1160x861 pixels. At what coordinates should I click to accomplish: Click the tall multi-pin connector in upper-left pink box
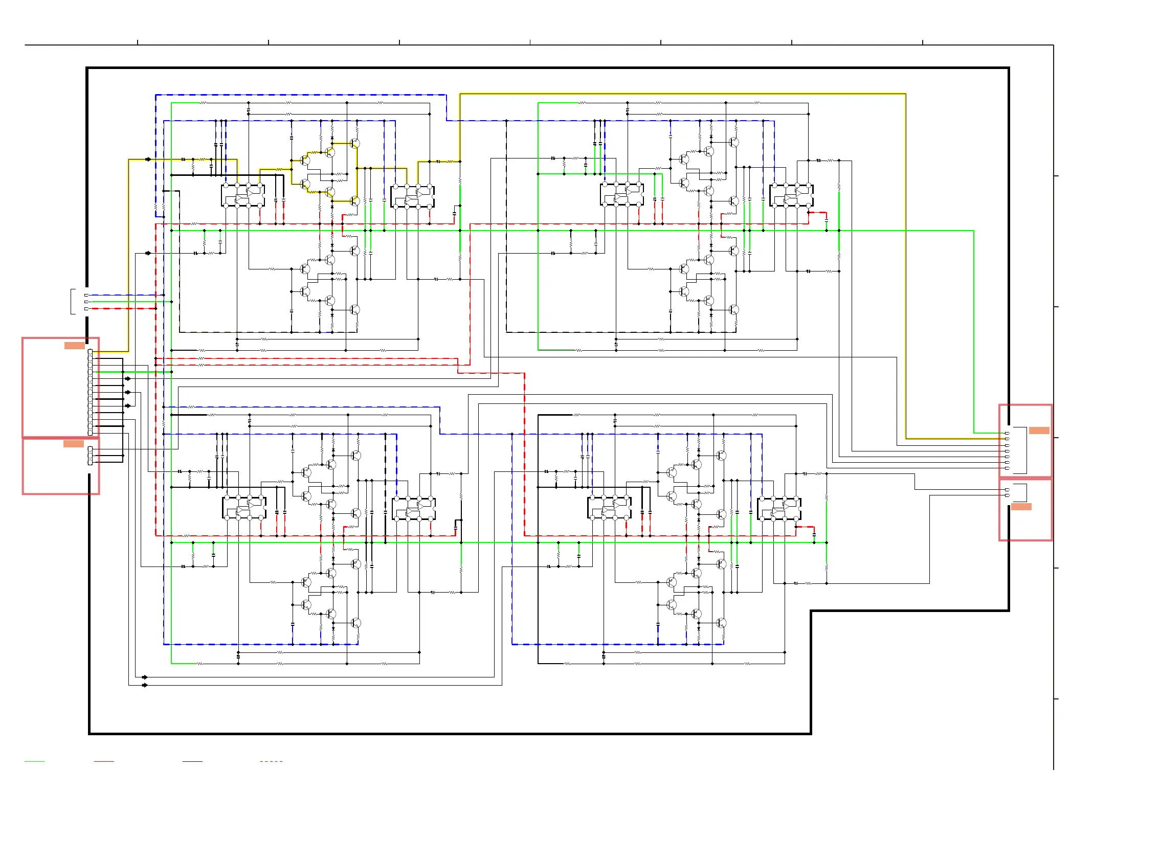point(90,393)
